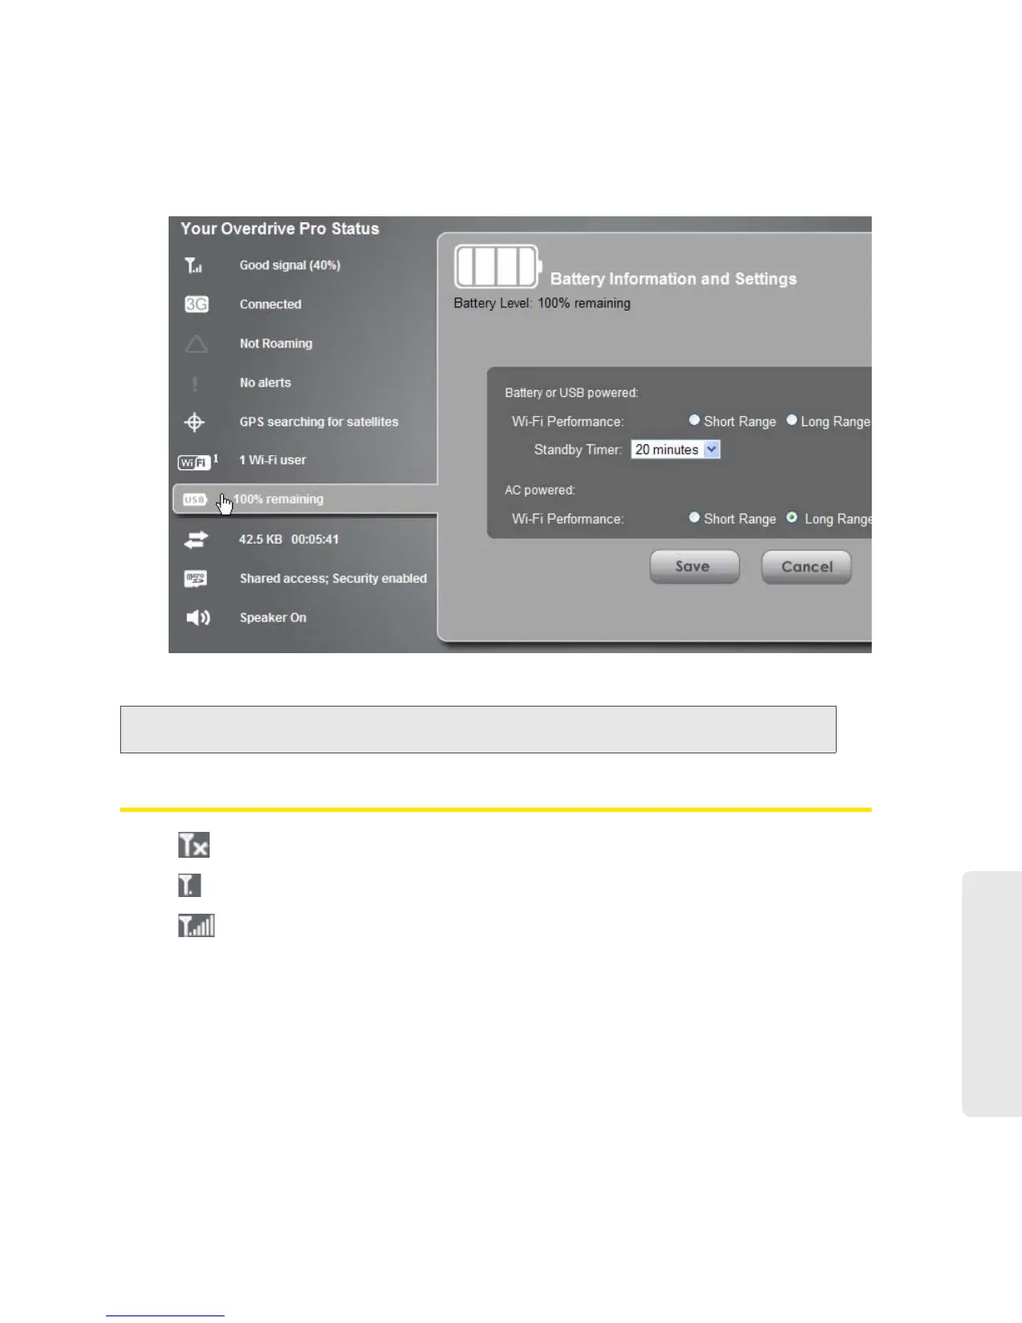Click the "No alerts" status text
Viewport: 1022px width, 1323px height.
tap(266, 383)
